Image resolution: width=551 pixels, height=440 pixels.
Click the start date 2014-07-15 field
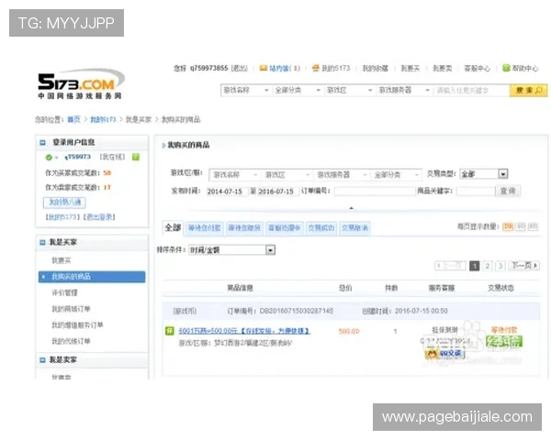pos(226,192)
